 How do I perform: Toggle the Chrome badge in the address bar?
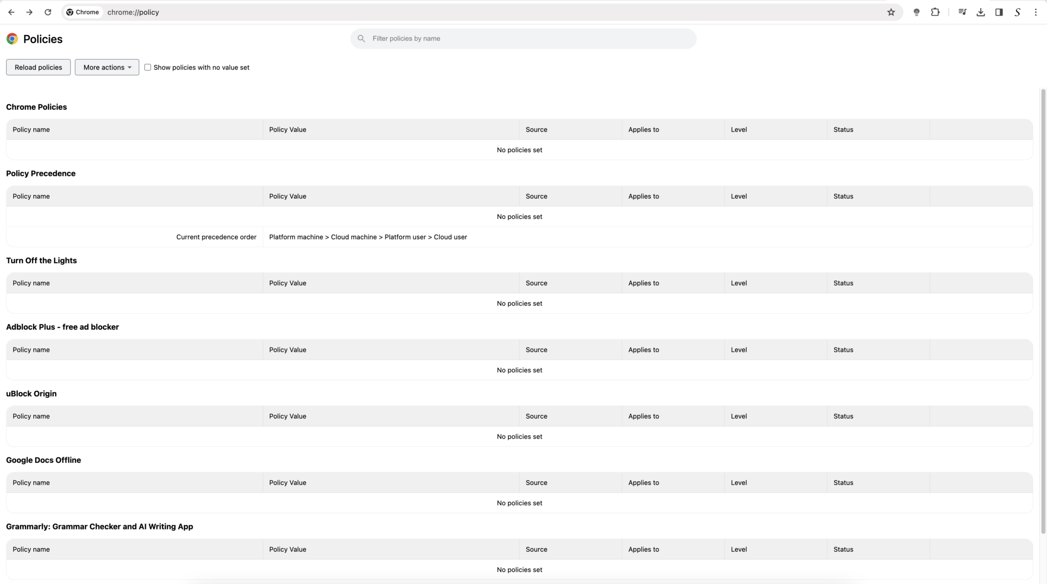coord(83,12)
